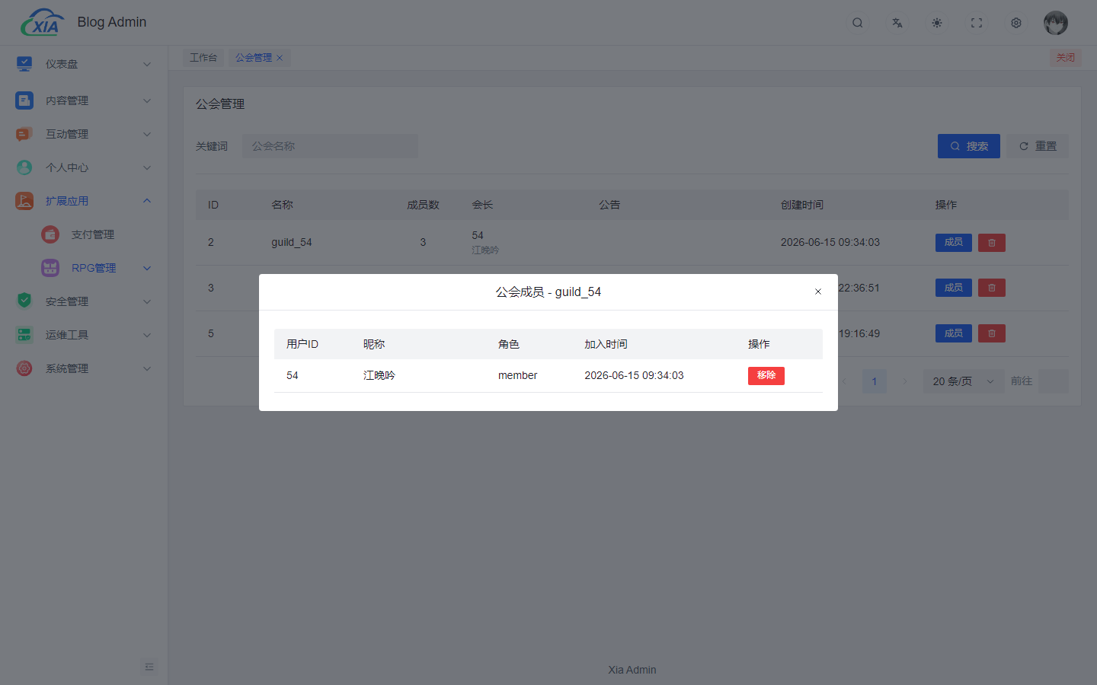1097x685 pixels.
Task: Open the settings gear icon
Action: point(1016,23)
